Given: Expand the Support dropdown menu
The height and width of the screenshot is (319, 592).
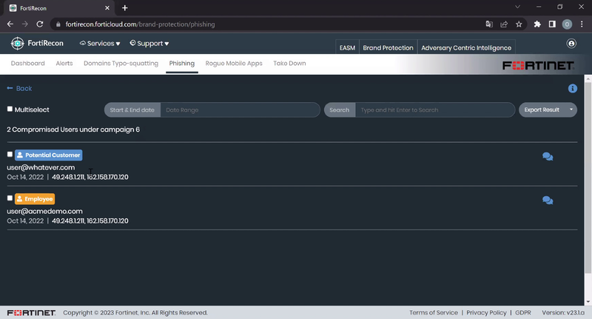Looking at the screenshot, I should (149, 44).
